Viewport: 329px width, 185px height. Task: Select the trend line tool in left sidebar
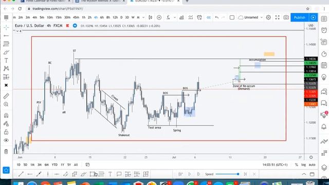pyautogui.click(x=6, y=36)
